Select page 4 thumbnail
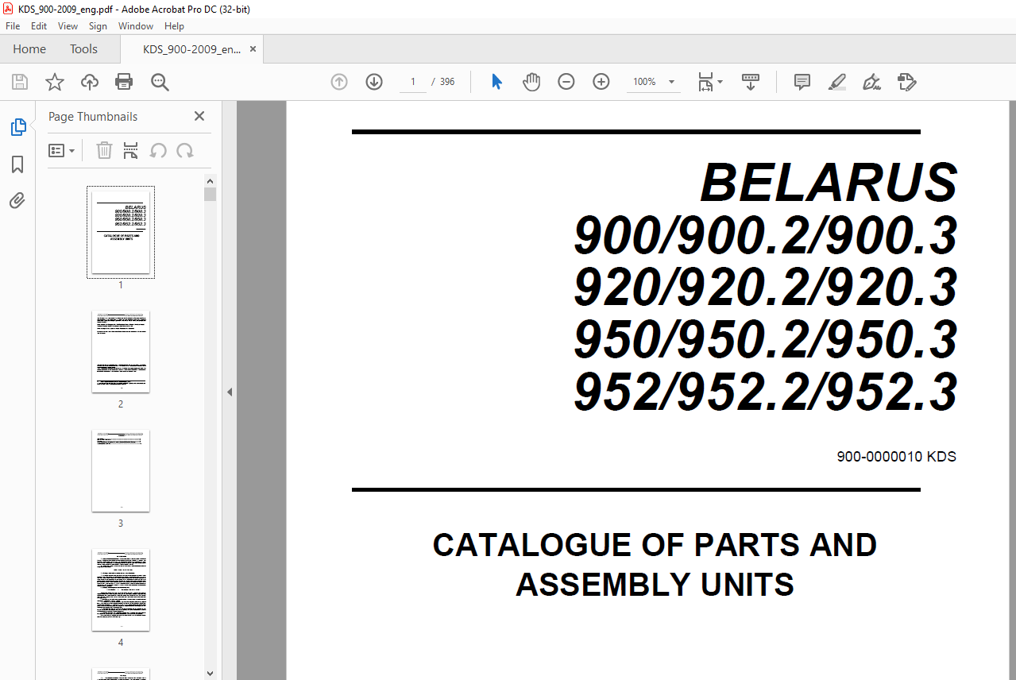 (x=121, y=589)
